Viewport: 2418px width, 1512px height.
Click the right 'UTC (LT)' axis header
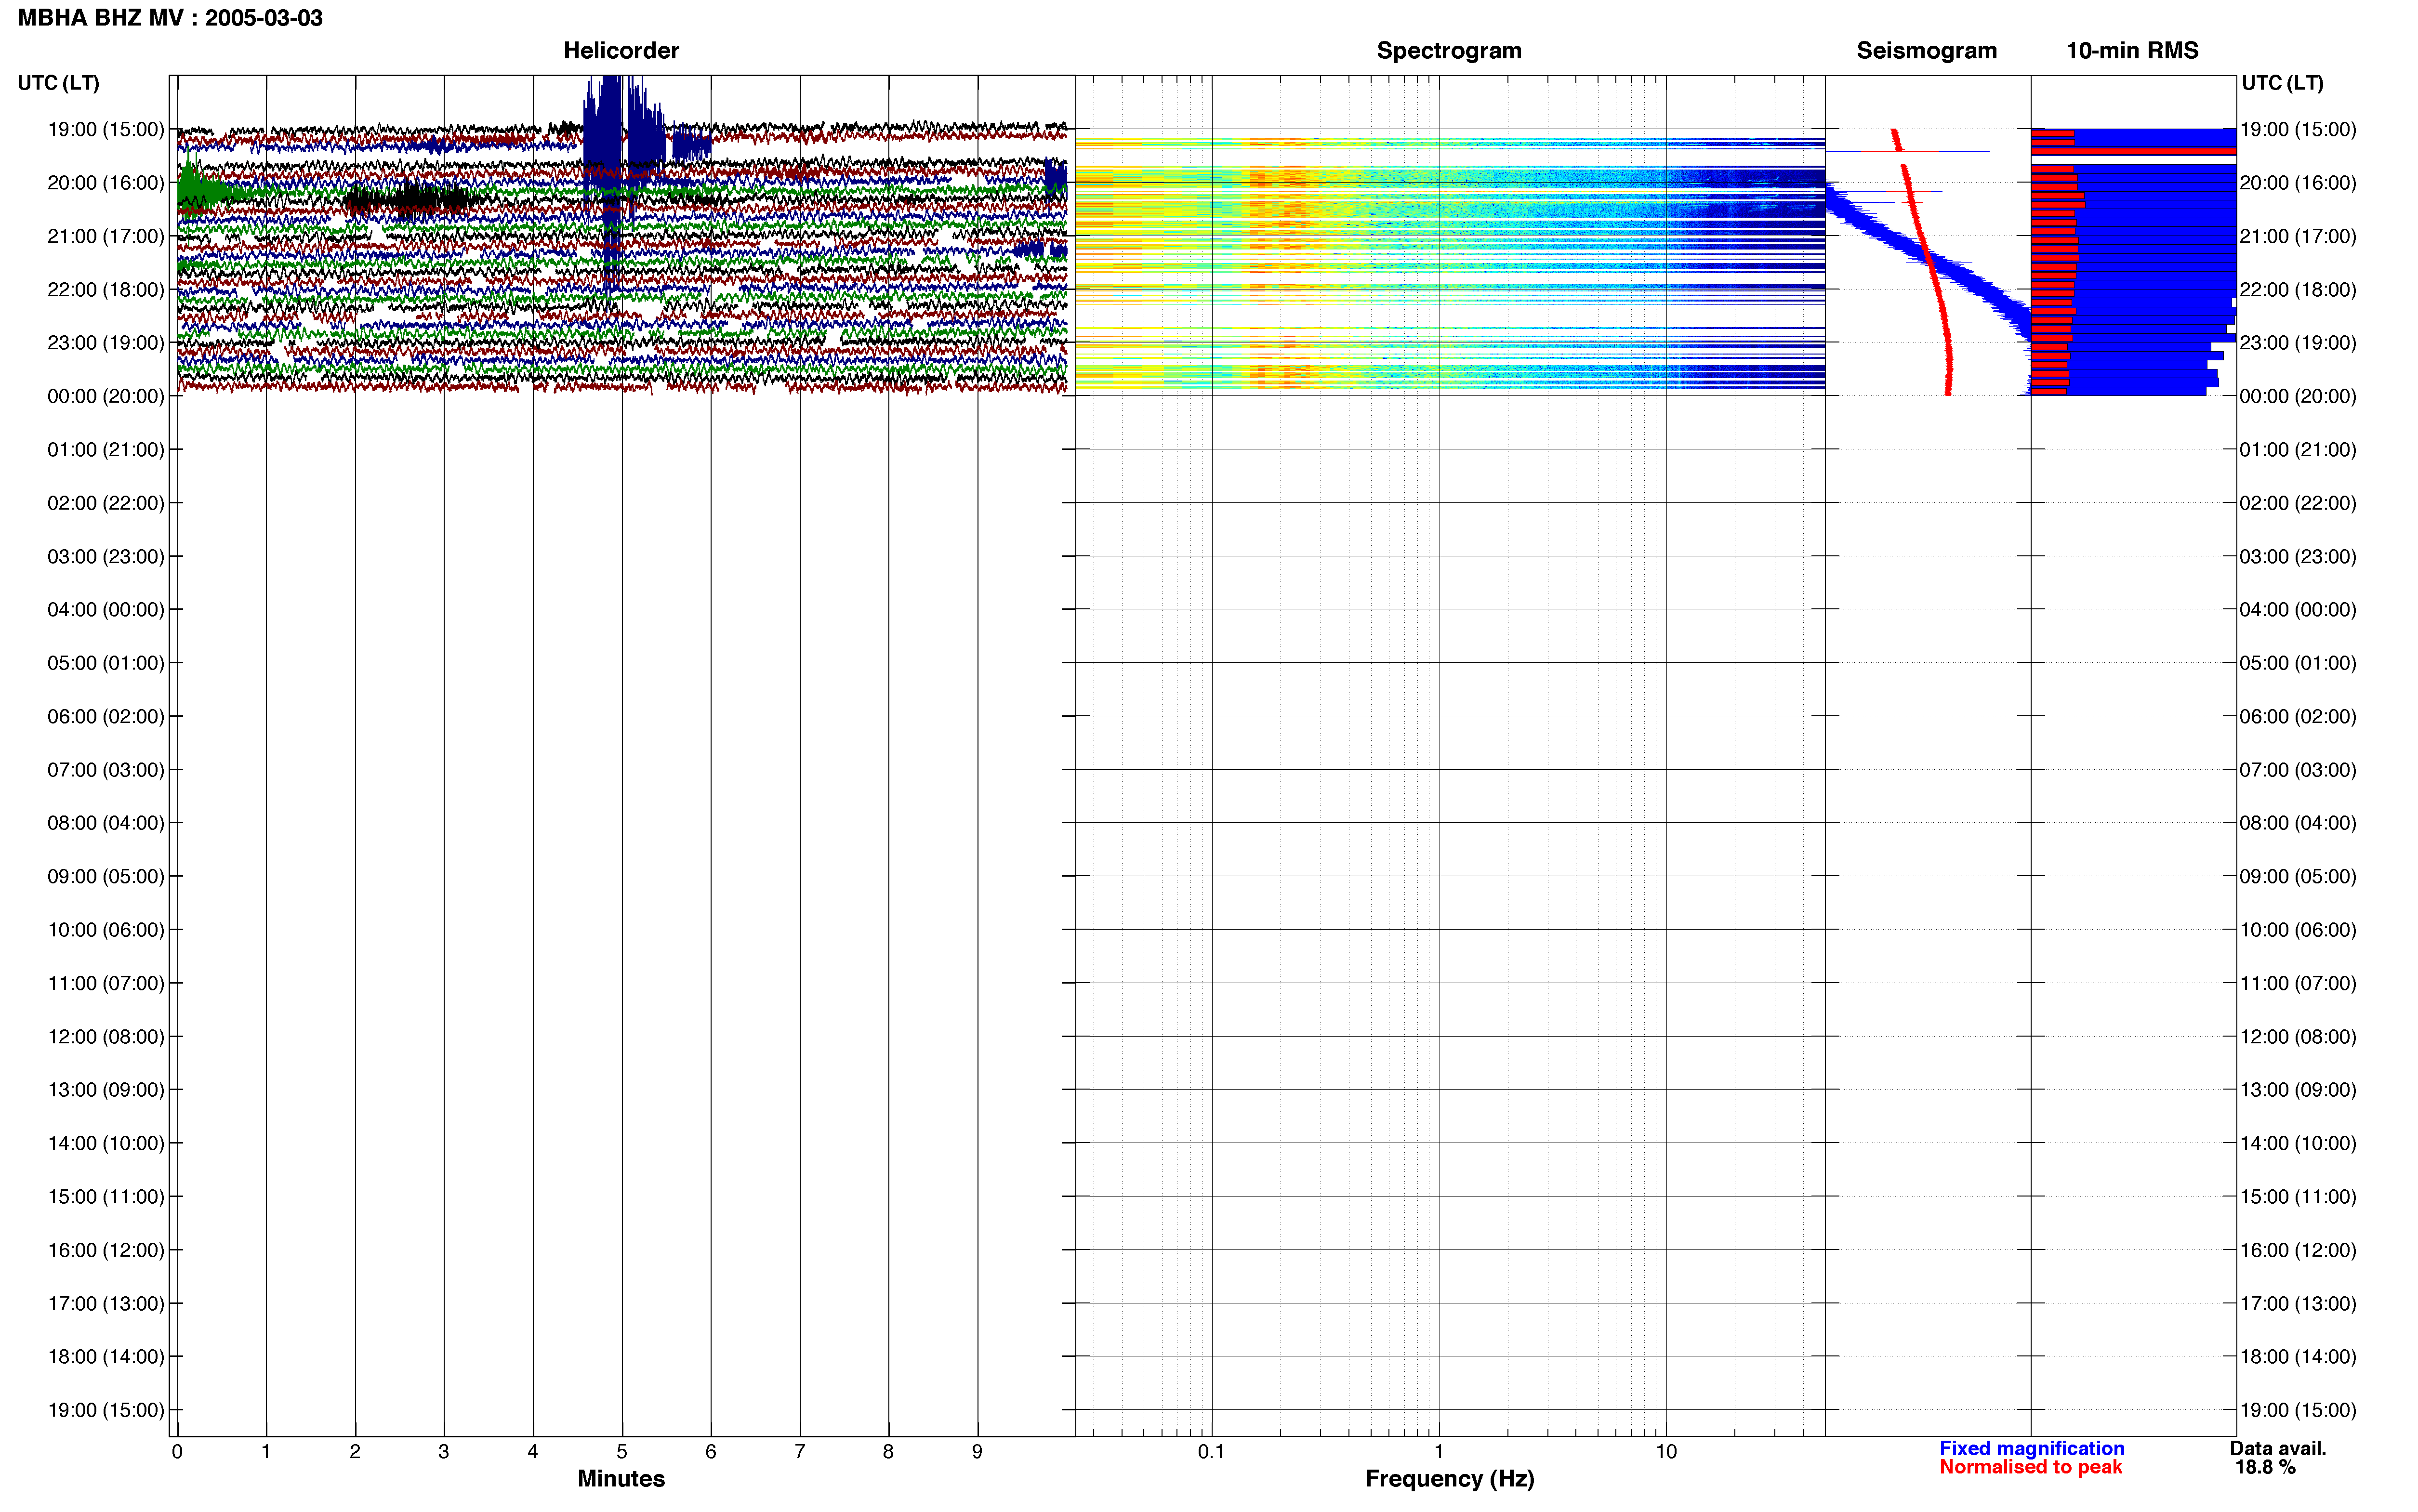pyautogui.click(x=2282, y=83)
